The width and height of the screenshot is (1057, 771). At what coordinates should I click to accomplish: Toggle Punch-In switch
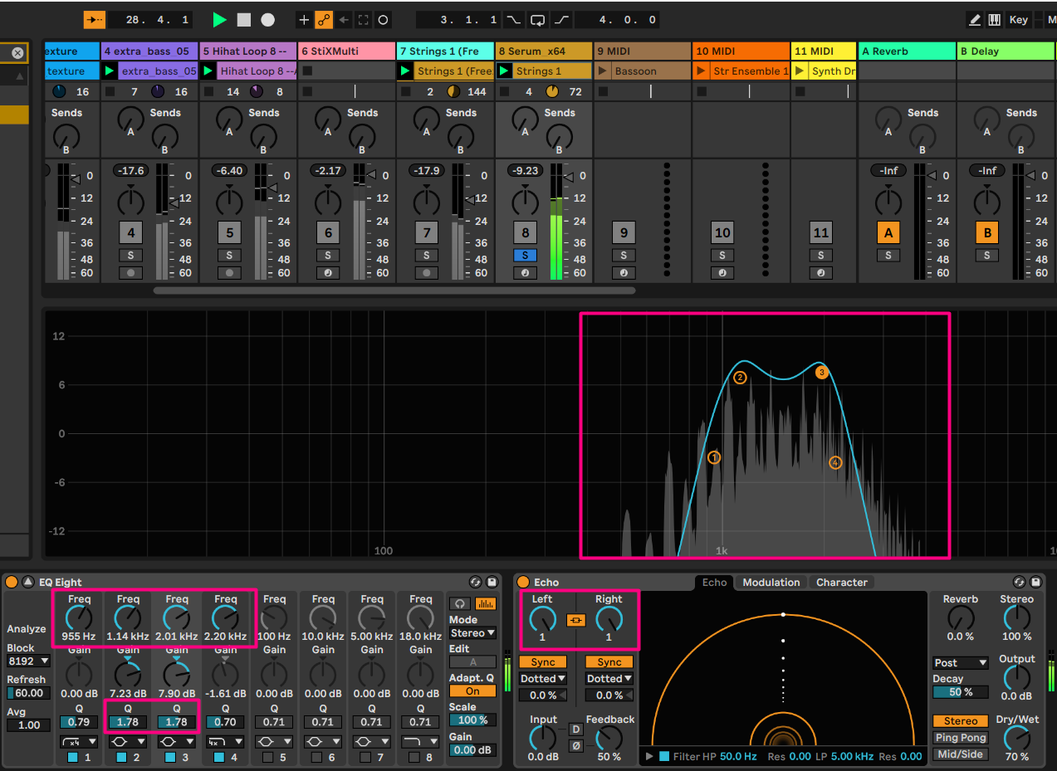515,19
